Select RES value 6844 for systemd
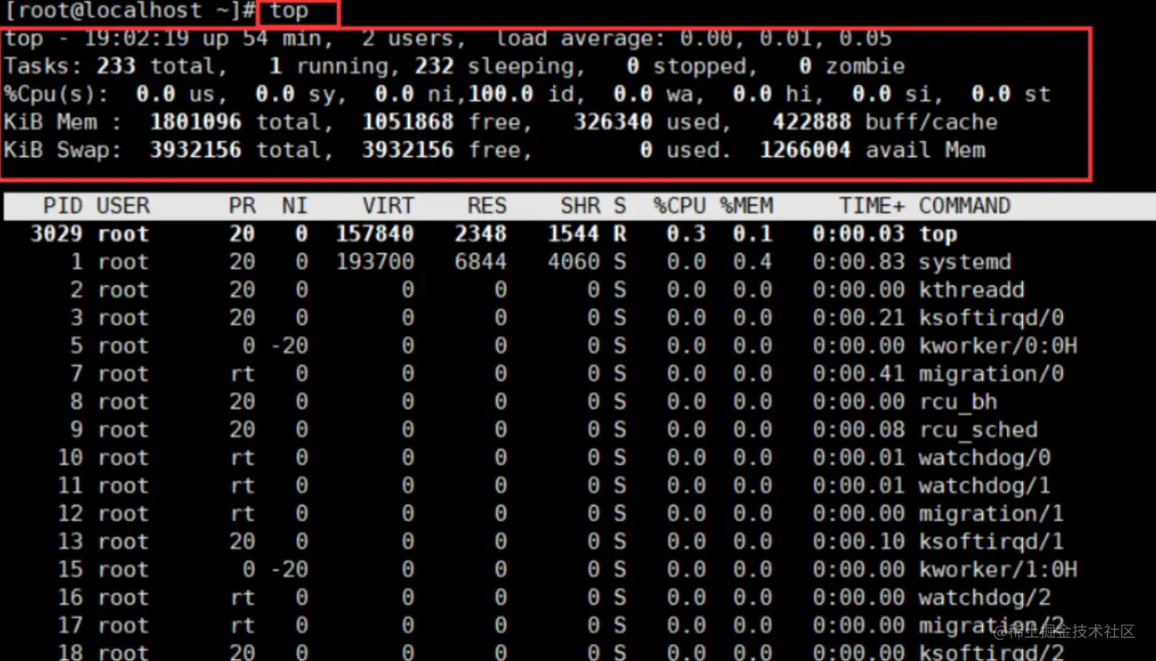 click(x=480, y=262)
